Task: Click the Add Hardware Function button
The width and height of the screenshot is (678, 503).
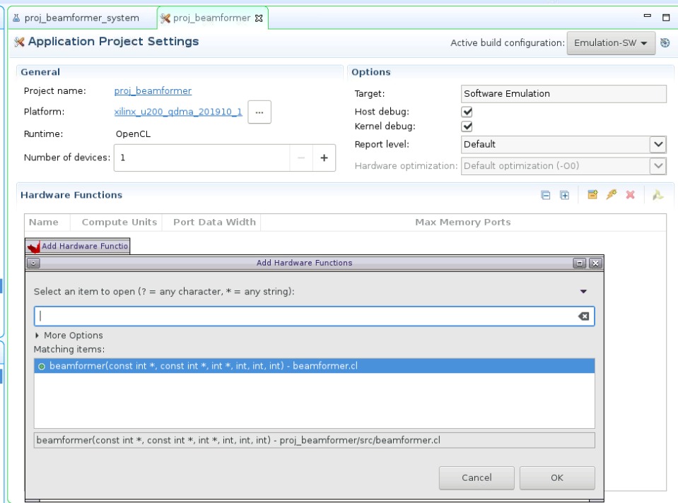Action: point(77,247)
